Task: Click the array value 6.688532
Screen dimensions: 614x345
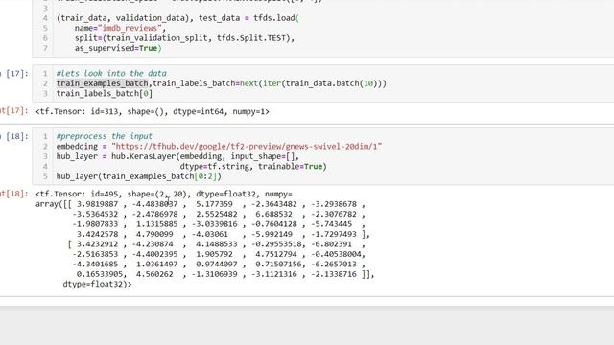Action: (273, 215)
